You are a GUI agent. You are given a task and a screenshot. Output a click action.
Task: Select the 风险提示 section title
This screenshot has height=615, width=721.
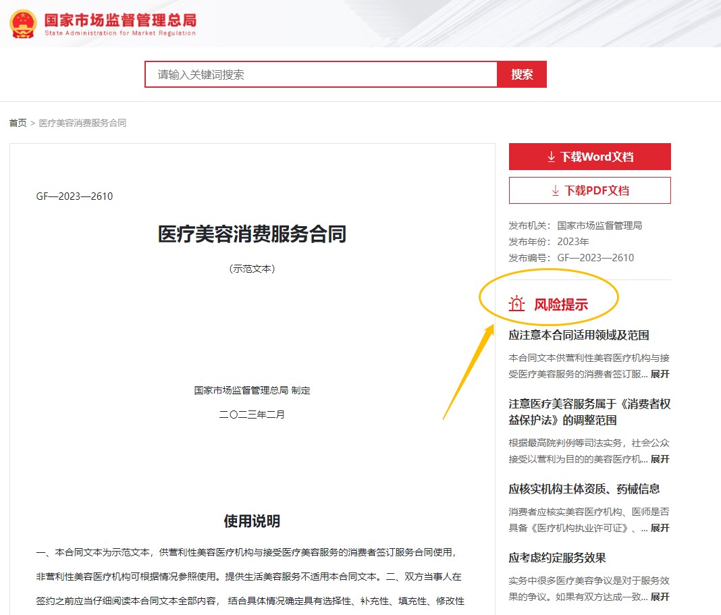[561, 304]
